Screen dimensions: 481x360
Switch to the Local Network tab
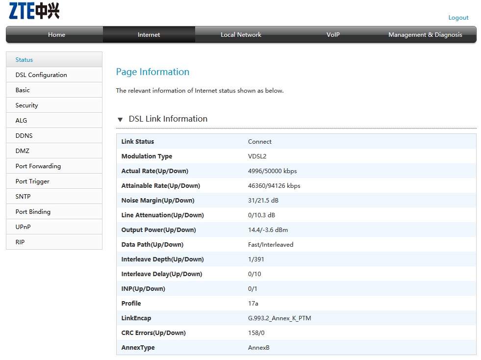241,35
